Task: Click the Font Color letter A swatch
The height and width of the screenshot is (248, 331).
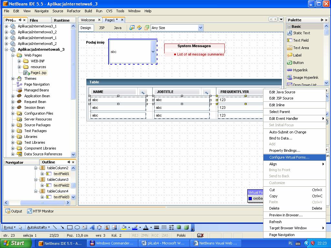Action: tap(146, 227)
